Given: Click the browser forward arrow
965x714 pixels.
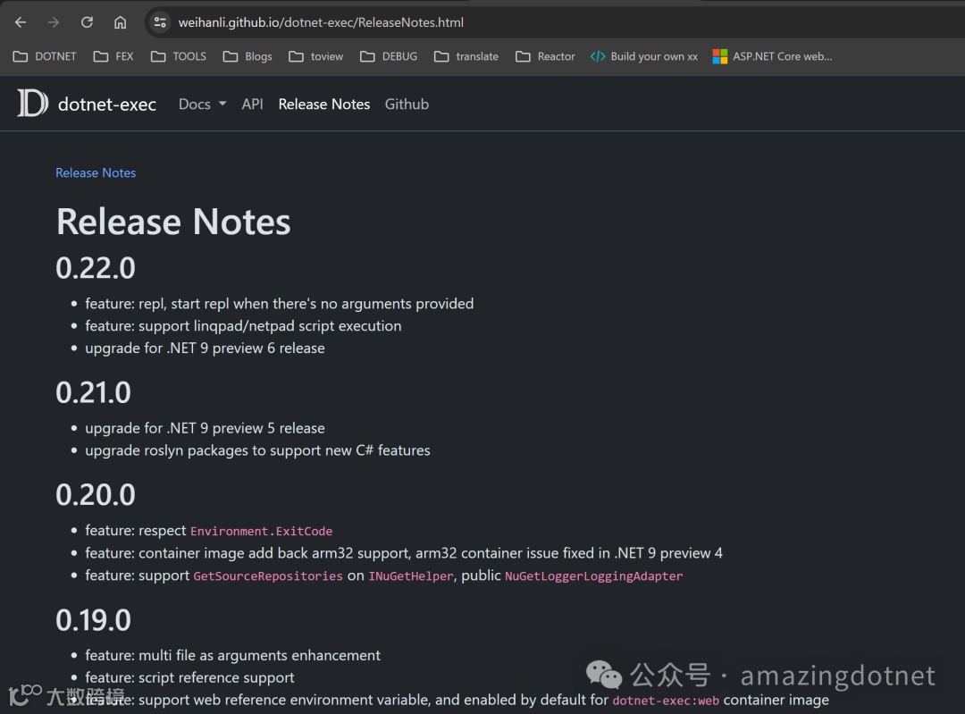Looking at the screenshot, I should pyautogui.click(x=54, y=22).
